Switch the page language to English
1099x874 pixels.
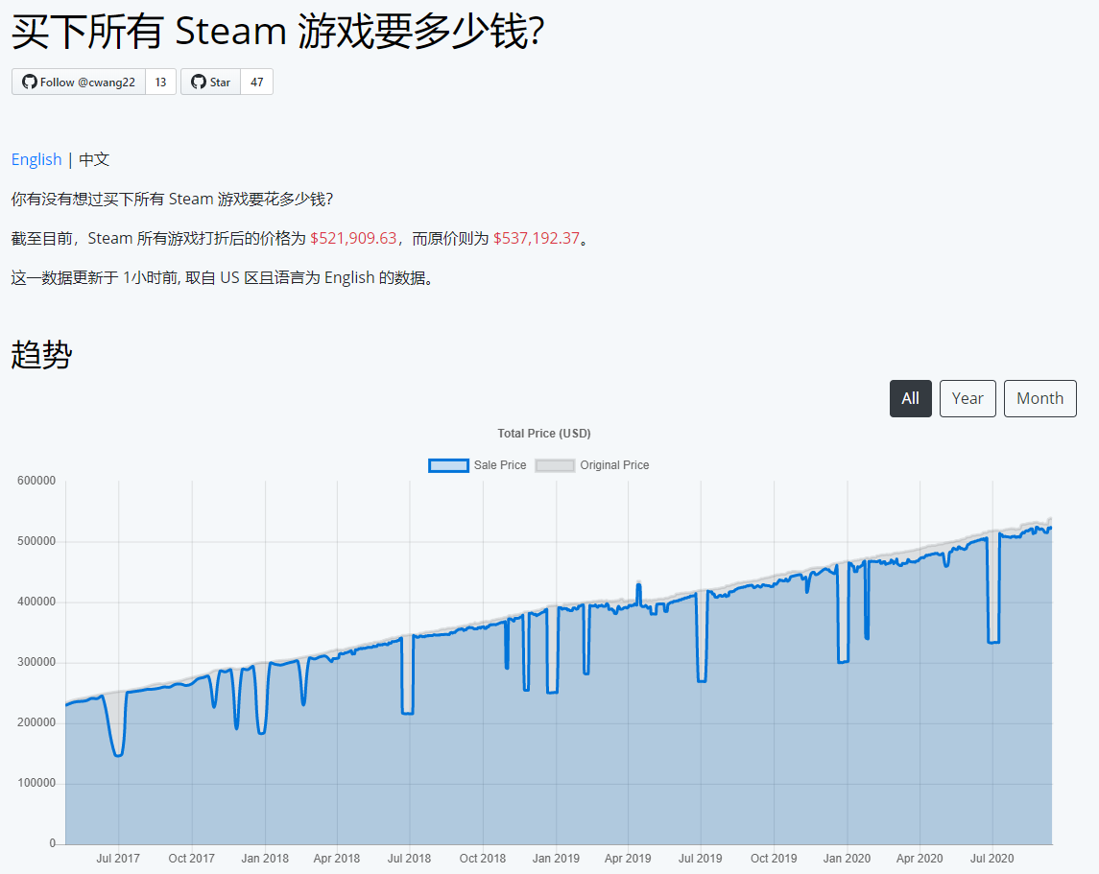tap(36, 159)
